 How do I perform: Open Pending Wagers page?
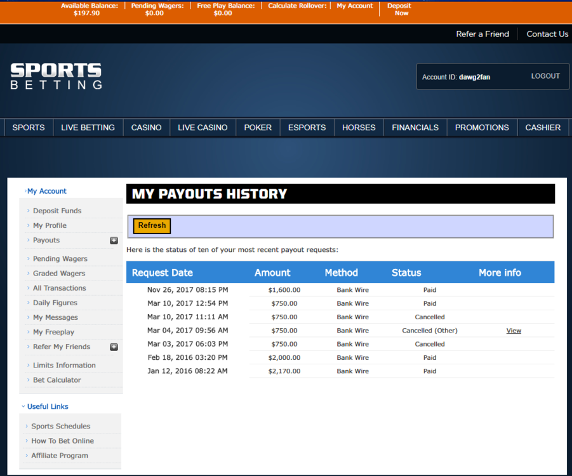tap(60, 258)
